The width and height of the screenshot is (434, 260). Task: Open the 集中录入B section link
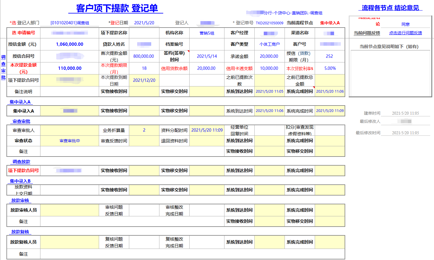pyautogui.click(x=20, y=181)
